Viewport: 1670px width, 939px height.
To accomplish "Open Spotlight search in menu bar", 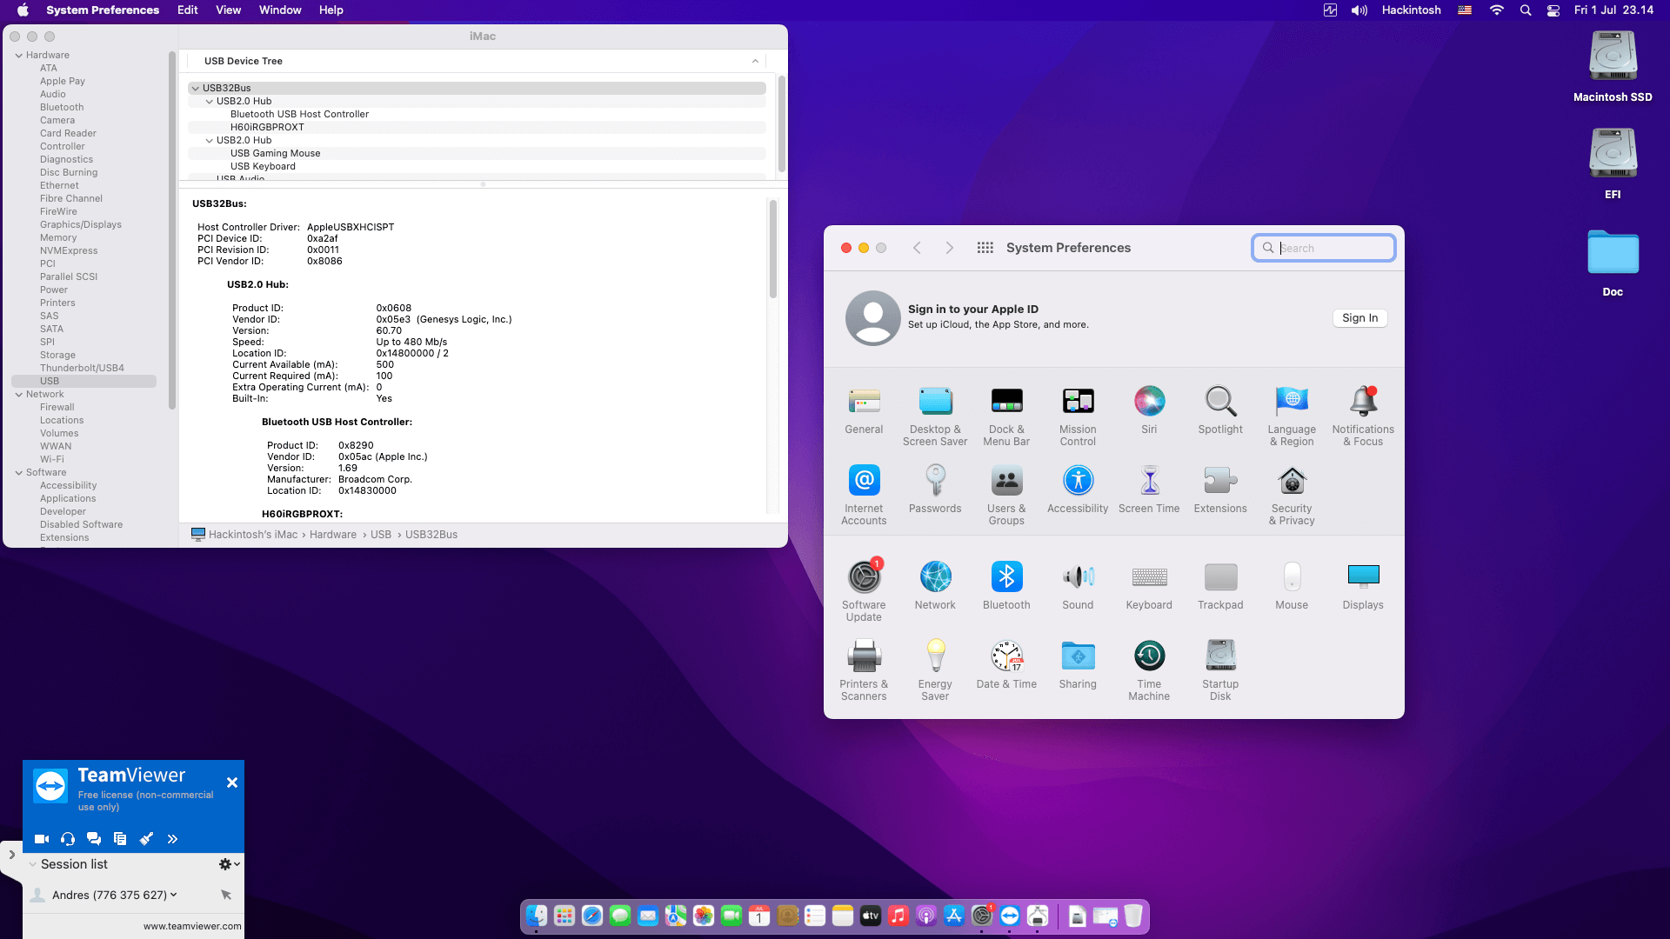I will pos(1526,10).
